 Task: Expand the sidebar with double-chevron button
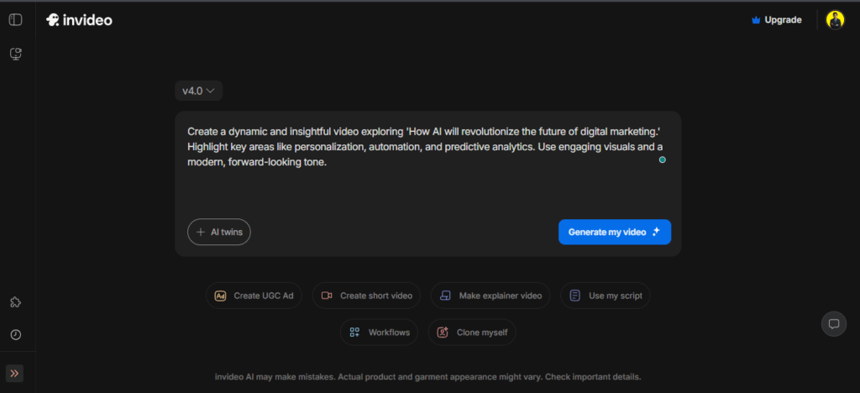coord(15,374)
